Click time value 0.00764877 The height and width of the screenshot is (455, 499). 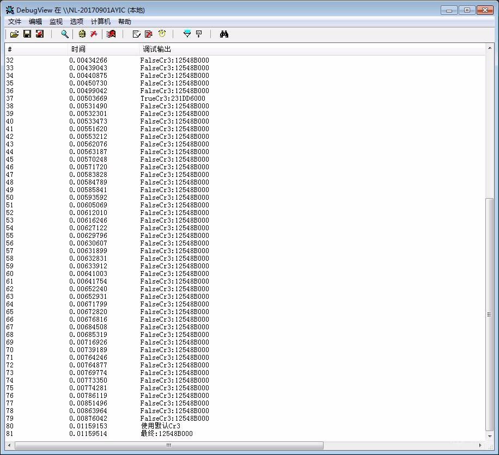click(88, 365)
